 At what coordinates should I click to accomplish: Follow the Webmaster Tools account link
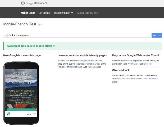(x=140, y=64)
